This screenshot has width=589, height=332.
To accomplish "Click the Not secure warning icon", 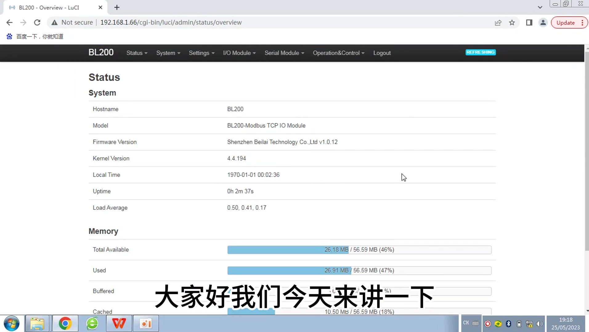I will click(x=55, y=22).
